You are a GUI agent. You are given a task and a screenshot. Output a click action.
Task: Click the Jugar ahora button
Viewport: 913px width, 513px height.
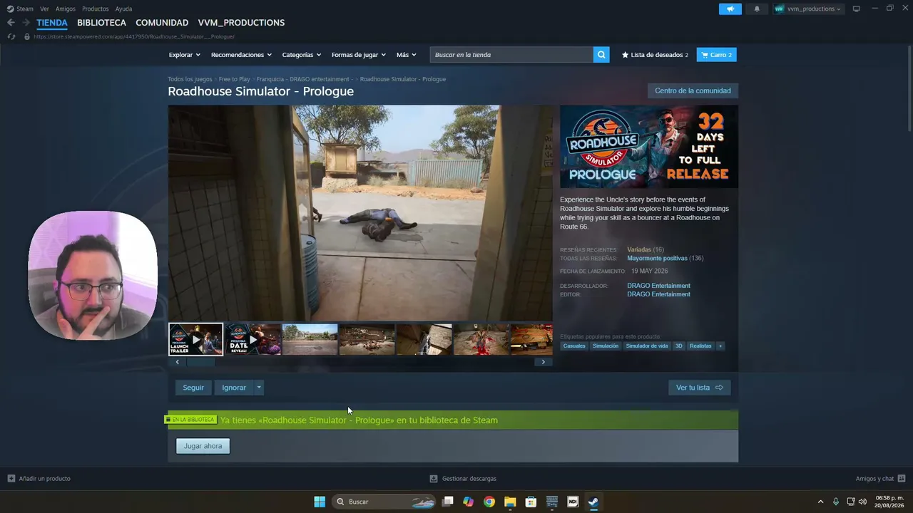point(203,446)
